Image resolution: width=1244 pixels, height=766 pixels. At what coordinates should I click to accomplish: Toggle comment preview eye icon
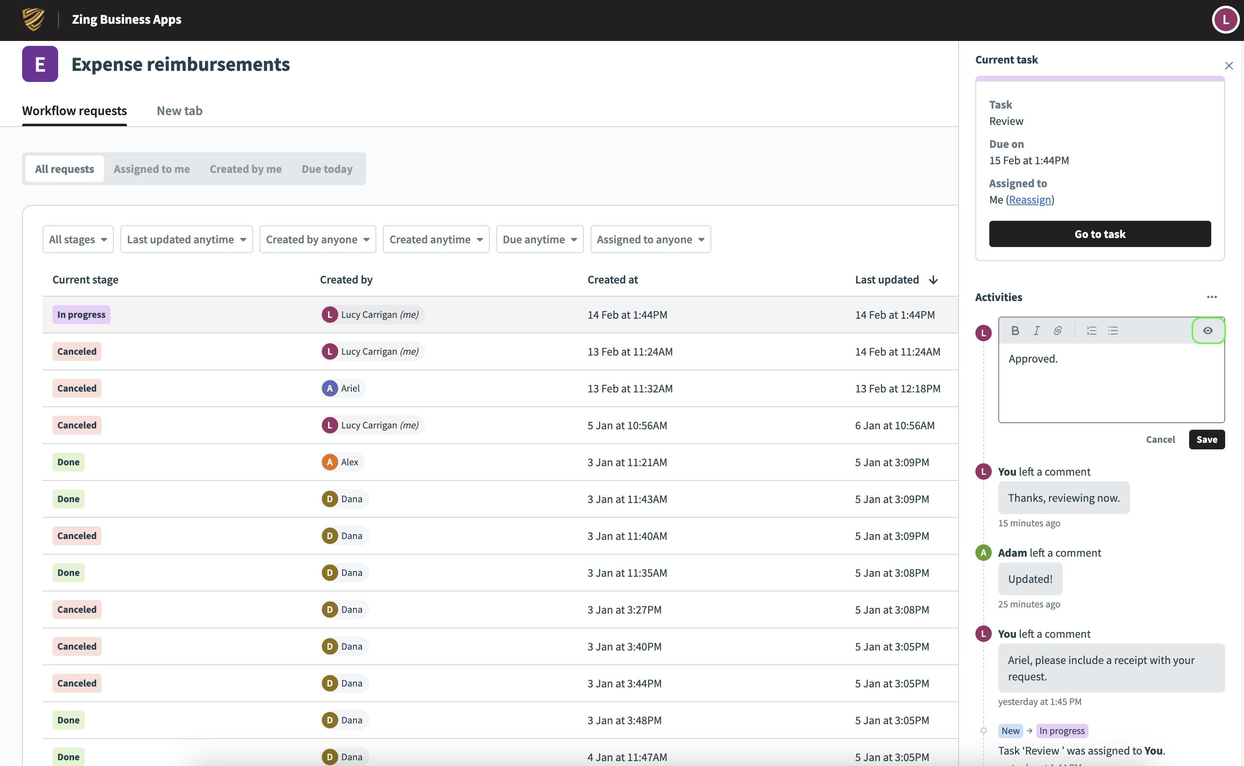coord(1208,331)
